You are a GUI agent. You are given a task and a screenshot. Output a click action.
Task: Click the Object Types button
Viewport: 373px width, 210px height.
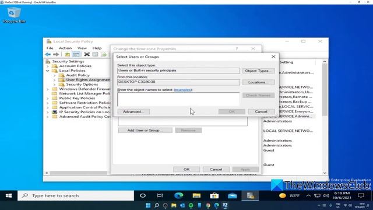tap(258, 71)
